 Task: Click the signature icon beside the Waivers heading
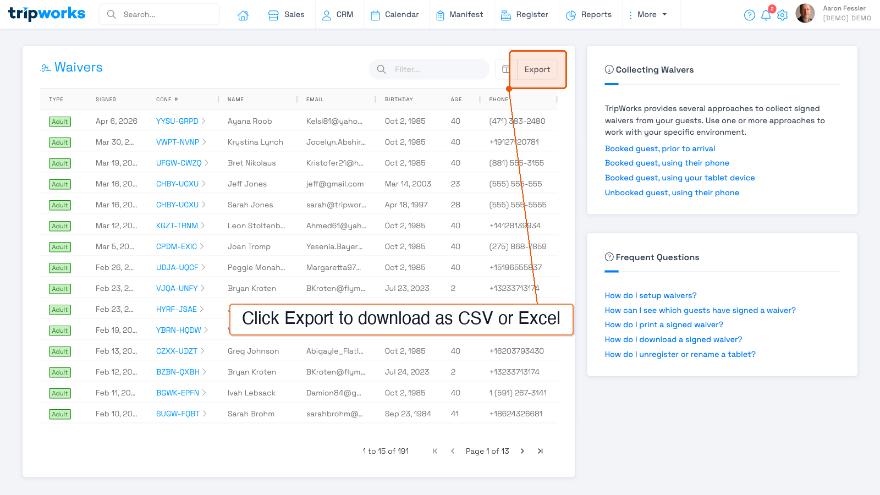(46, 67)
